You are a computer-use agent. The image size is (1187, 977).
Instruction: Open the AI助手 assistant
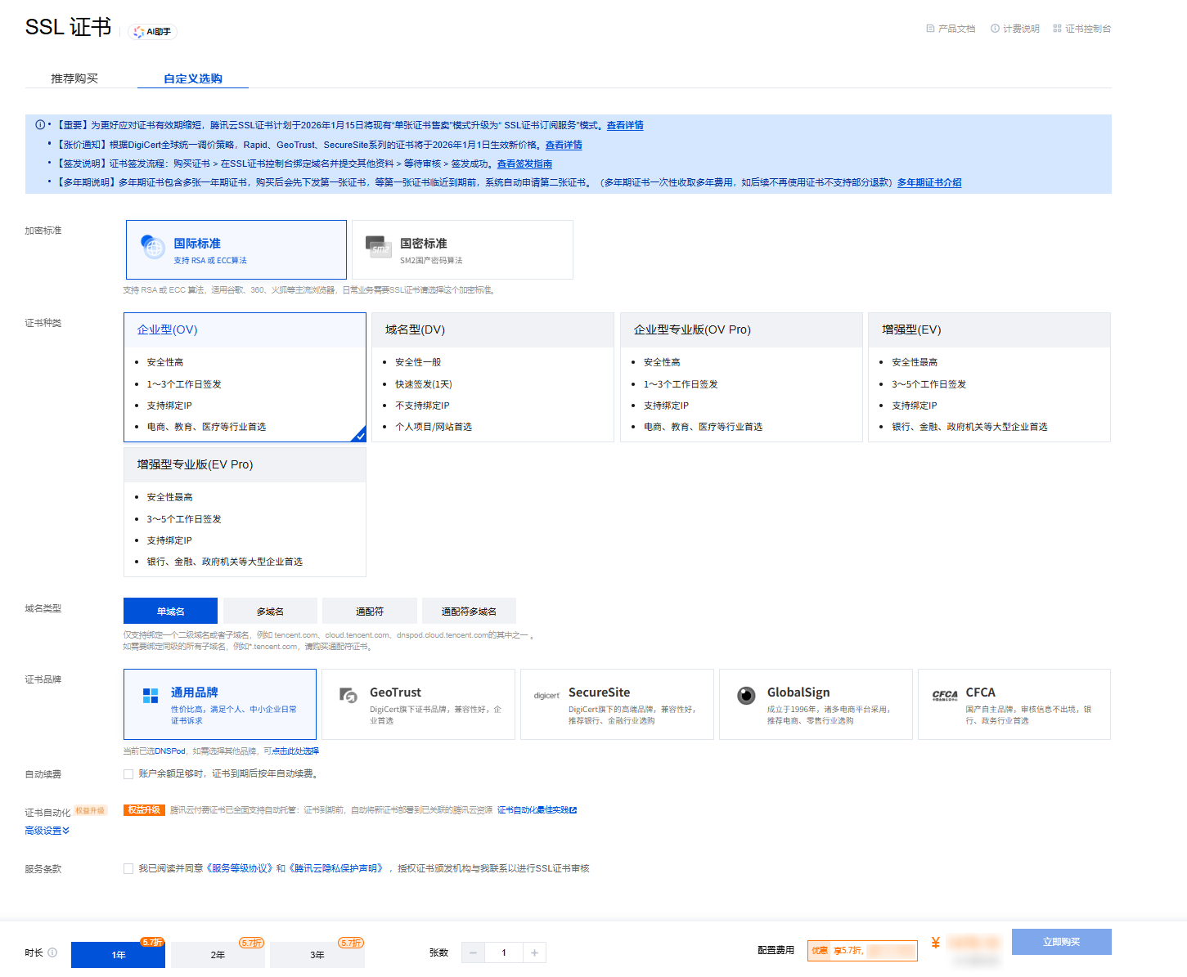coord(153,32)
